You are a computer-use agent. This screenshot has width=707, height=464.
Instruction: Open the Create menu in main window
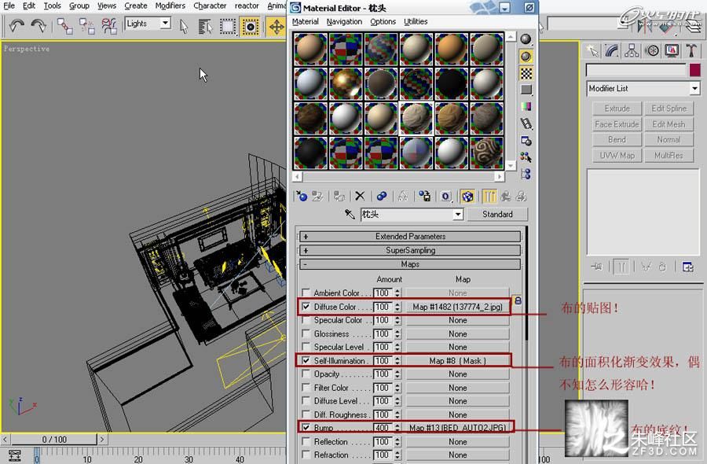(136, 6)
